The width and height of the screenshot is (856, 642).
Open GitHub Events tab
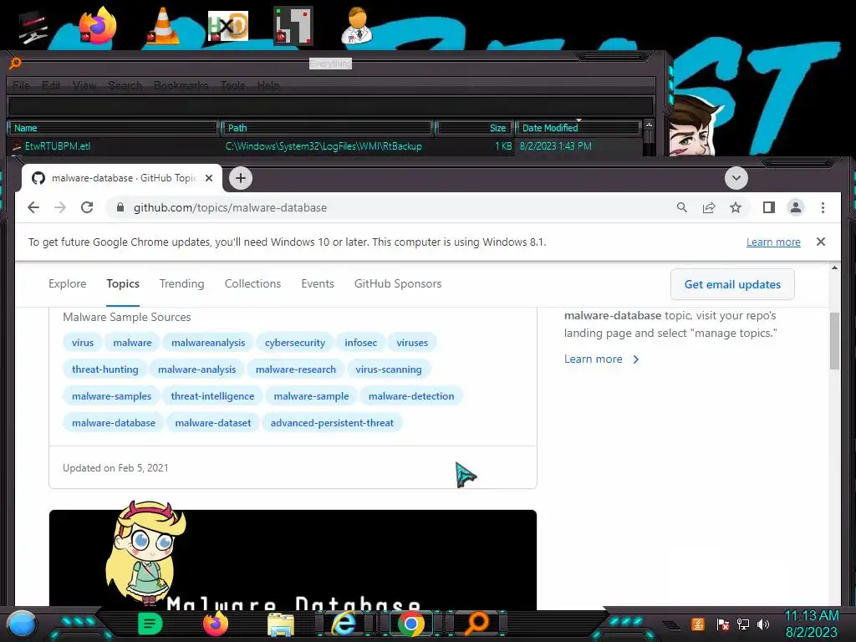318,284
